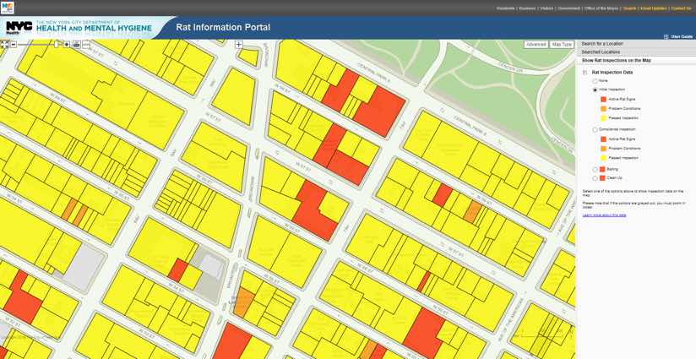
Task: Click the round button after zoom slider
Action: 67,45
